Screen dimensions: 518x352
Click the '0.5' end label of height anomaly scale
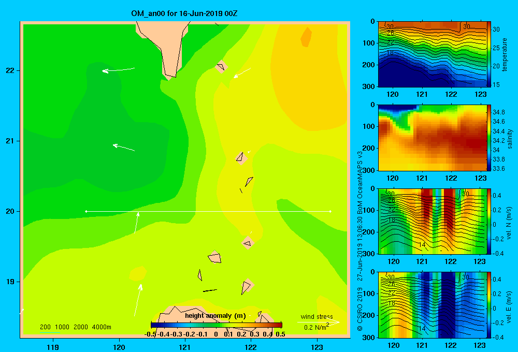280,334
